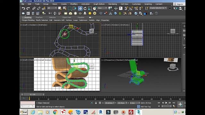This screenshot has width=205, height=115.
Task: Click the teapot render icon
Action: [23, 13]
